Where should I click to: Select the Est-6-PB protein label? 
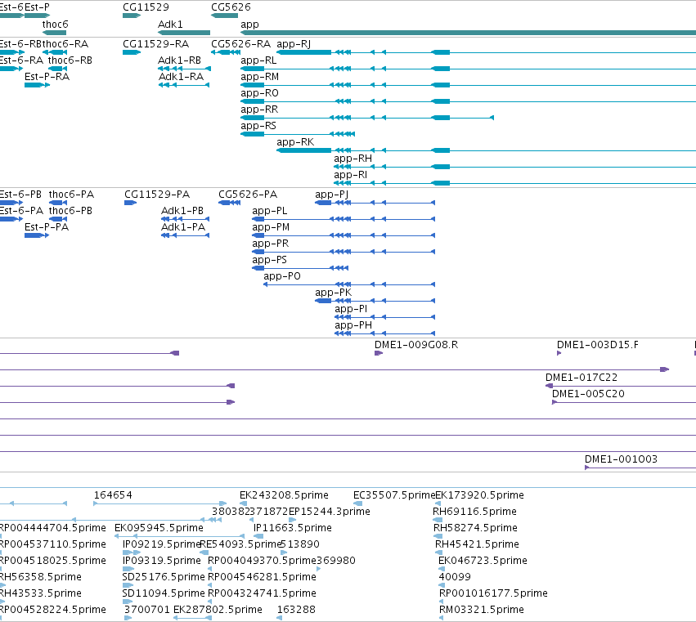(x=20, y=195)
